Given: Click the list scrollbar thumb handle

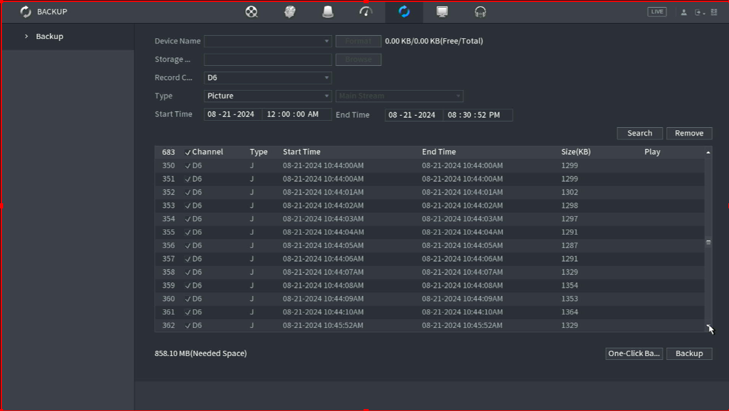Looking at the screenshot, I should tap(708, 242).
